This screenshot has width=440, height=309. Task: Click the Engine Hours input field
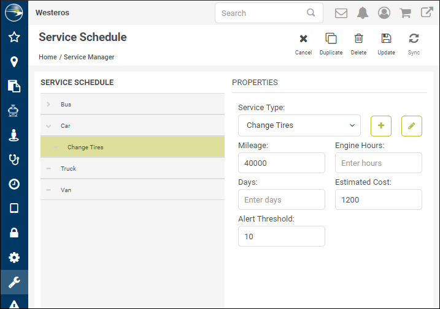click(378, 163)
